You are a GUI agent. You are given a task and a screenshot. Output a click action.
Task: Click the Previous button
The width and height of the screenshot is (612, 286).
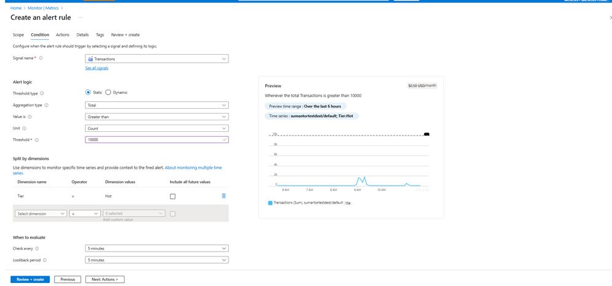pos(68,279)
